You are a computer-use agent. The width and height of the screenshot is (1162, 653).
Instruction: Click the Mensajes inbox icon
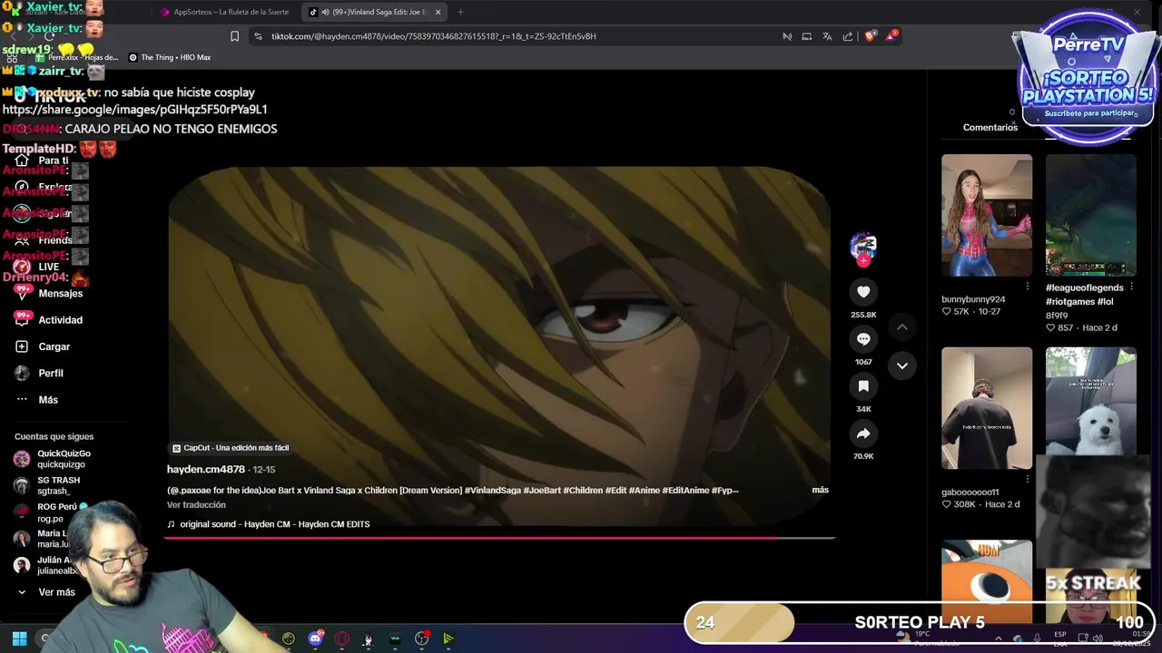point(22,293)
